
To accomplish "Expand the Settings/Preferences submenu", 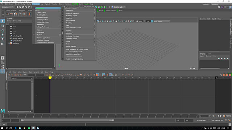I will pos(48,27).
